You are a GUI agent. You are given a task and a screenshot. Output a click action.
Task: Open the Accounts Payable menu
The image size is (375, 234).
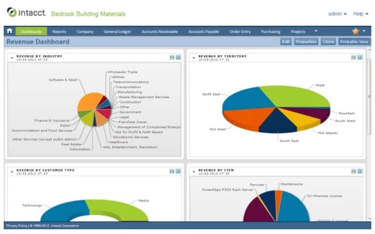[204, 31]
